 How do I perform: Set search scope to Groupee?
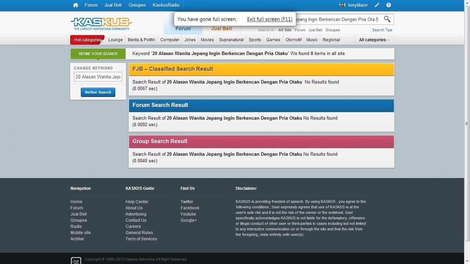333,30
